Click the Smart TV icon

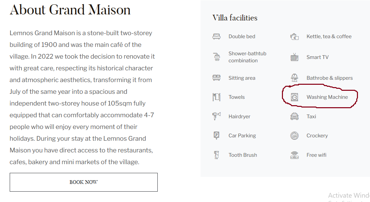(x=294, y=57)
